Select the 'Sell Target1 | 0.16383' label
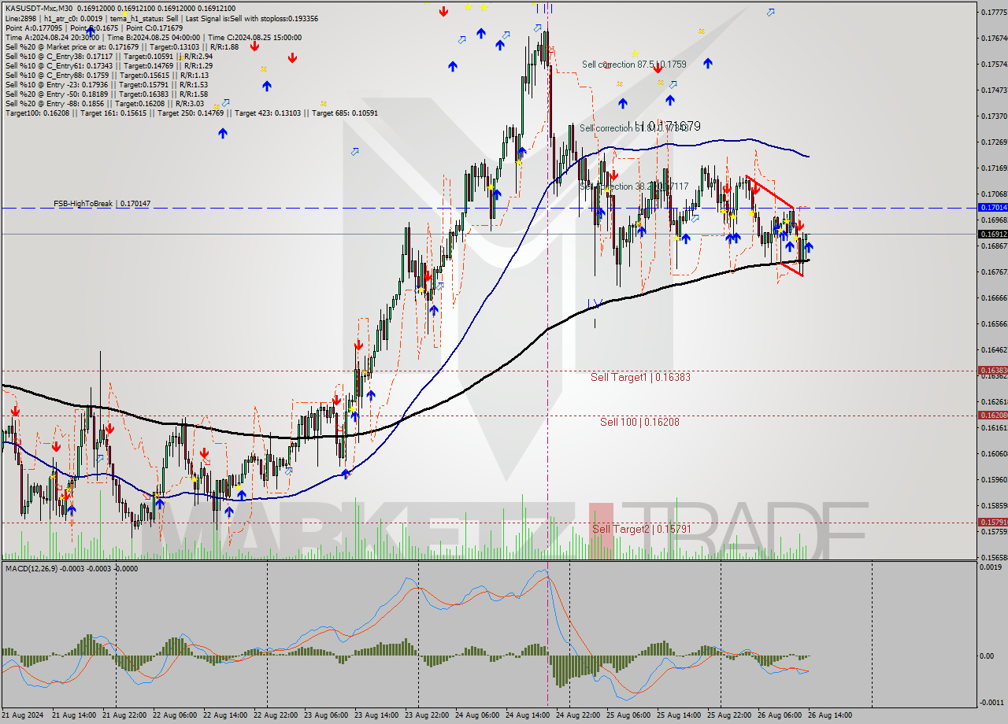Screen dimensions: 1008x724 tap(640, 377)
